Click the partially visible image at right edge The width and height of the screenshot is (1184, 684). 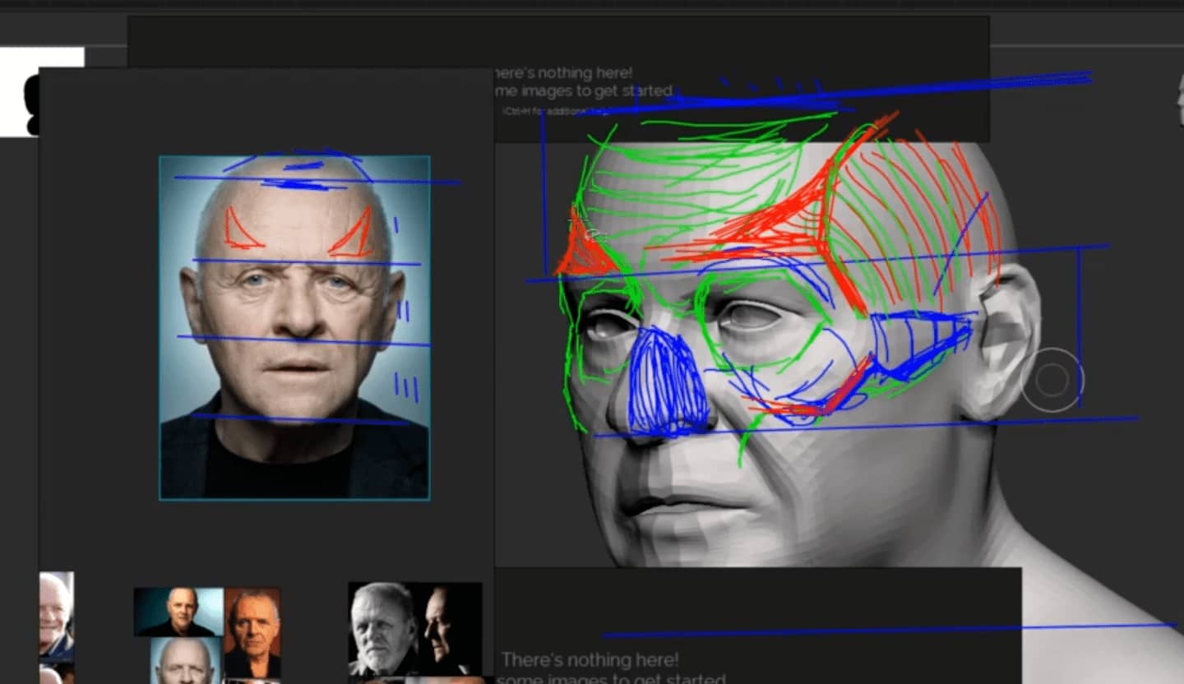point(1179,90)
